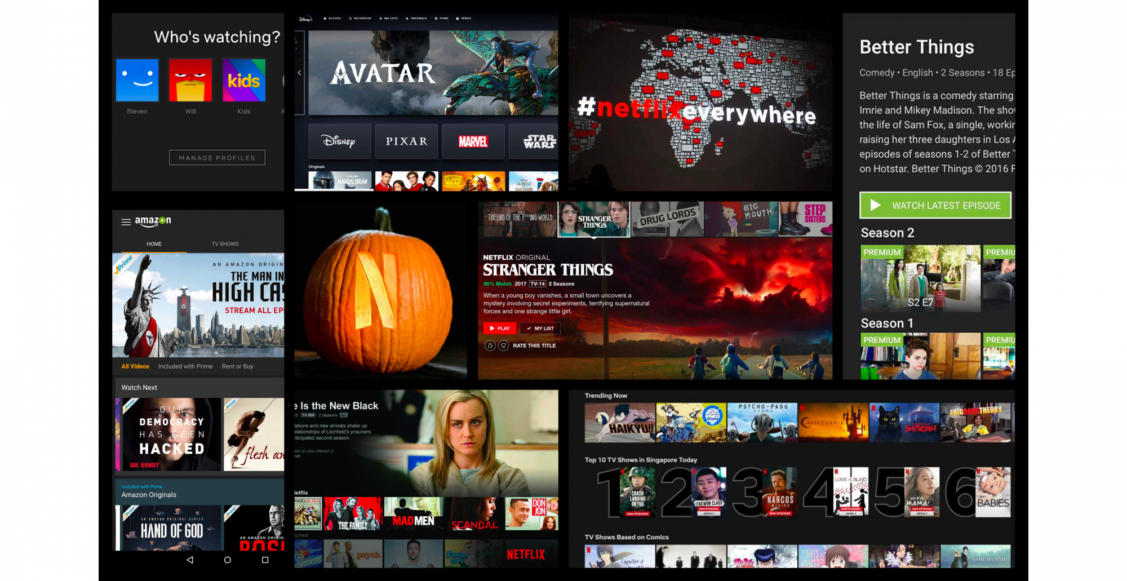Select The End of the F***ing World thumbnail
Screen dimensions: 1127x581
520,219
